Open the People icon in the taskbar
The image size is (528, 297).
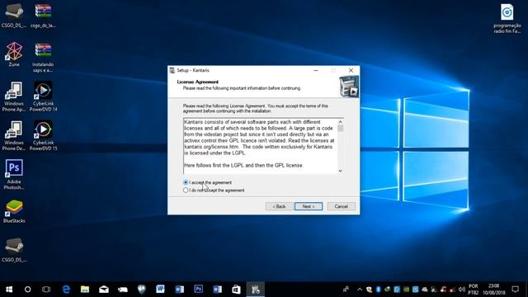pyautogui.click(x=346, y=290)
